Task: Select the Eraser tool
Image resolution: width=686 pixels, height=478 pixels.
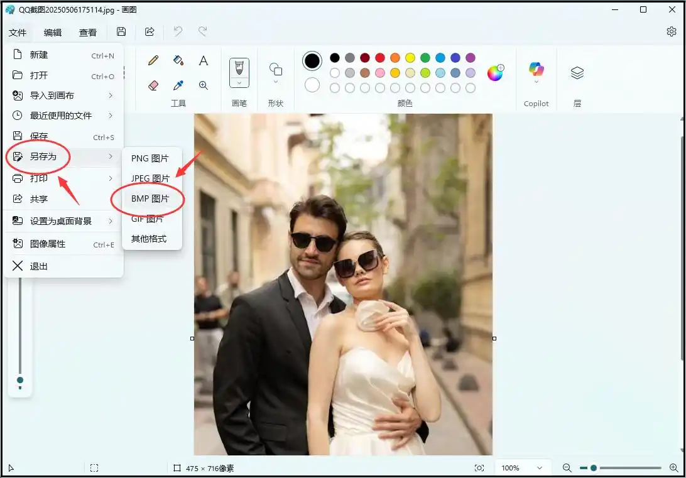Action: (x=153, y=85)
